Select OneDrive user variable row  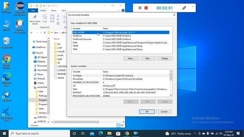point(121,36)
